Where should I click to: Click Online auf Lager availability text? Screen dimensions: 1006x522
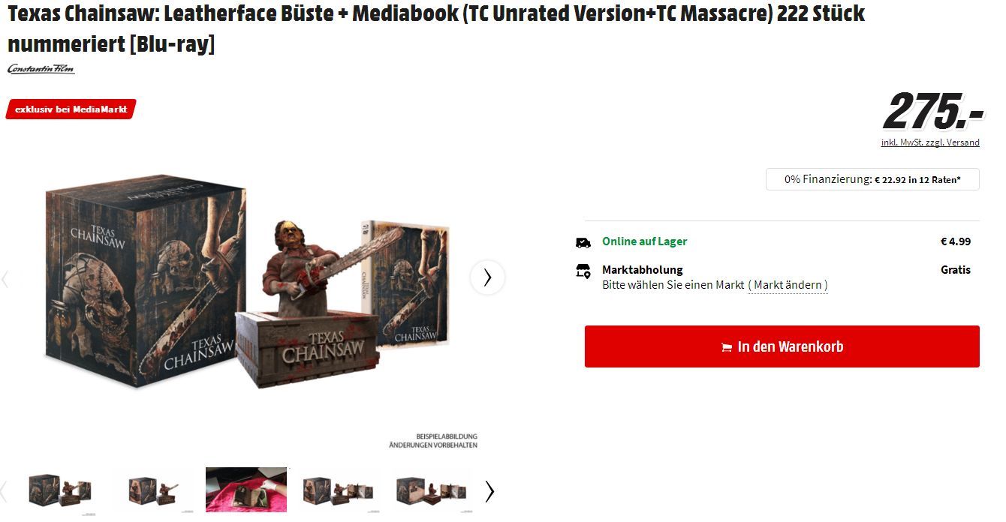tap(644, 241)
